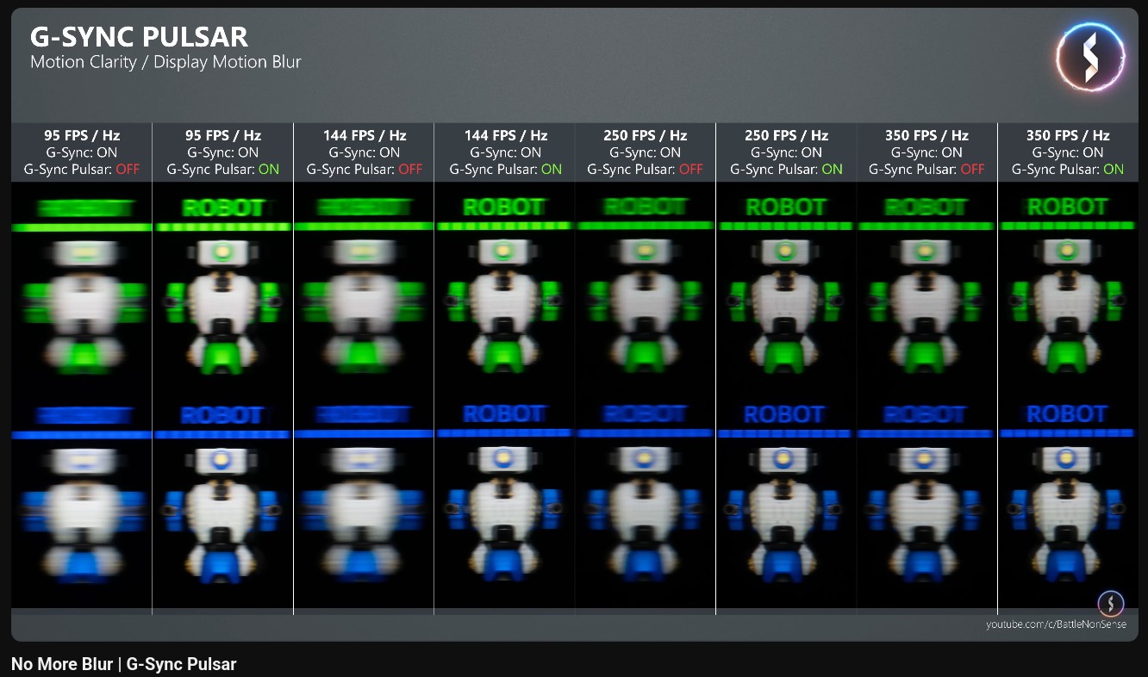Click 250 FPS / Hz heading above Pulsar ON
The image size is (1148, 677).
click(787, 135)
